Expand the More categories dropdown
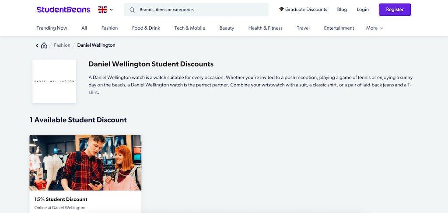Screen dimensions: 448x213 pyautogui.click(x=374, y=28)
